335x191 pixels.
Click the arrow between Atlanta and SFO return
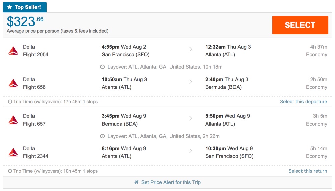pos(191,151)
